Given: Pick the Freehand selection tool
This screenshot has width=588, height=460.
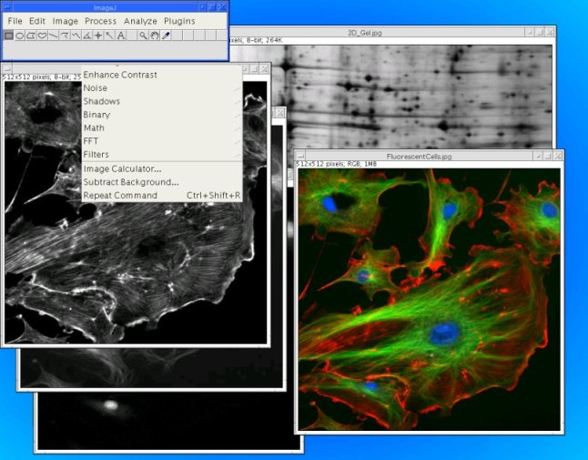Looking at the screenshot, I should pos(42,36).
